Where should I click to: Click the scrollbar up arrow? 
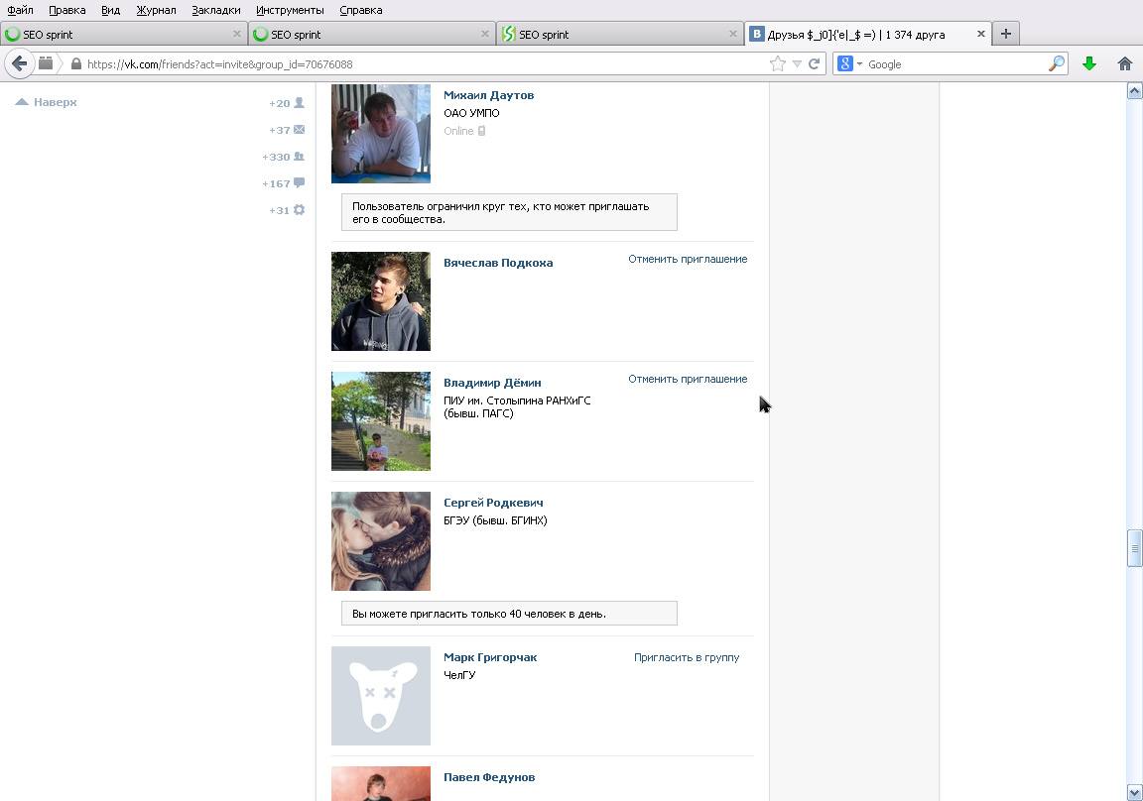tap(1134, 90)
